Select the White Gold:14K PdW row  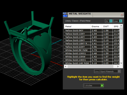tap(92, 63)
